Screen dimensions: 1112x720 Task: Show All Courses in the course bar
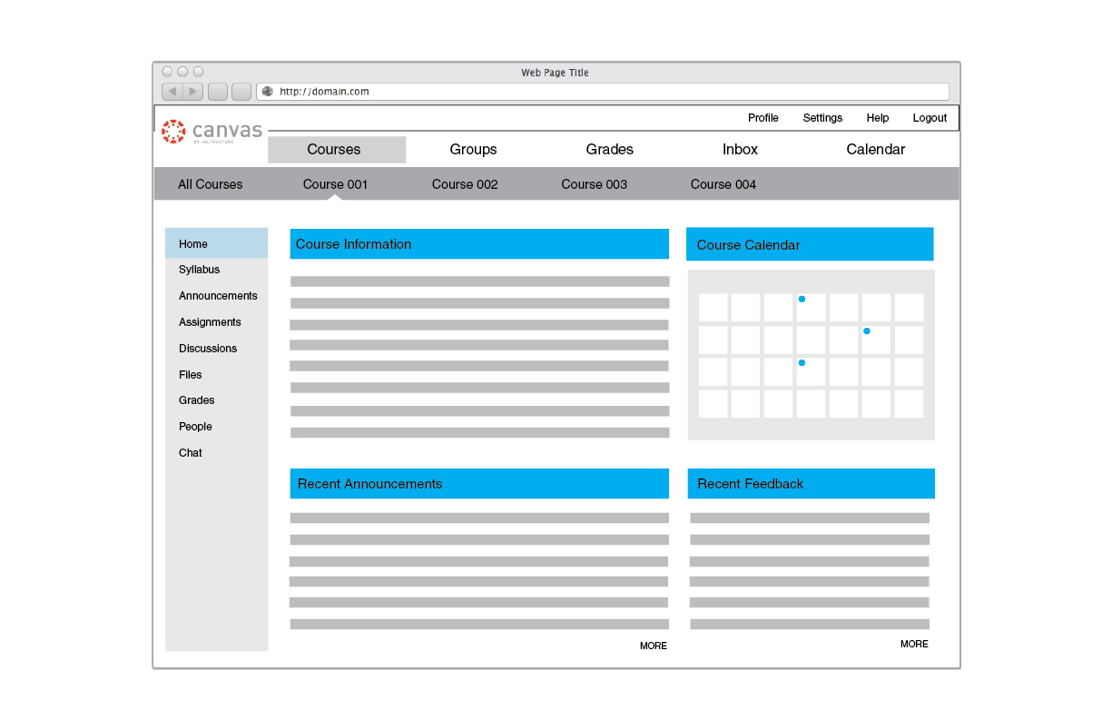click(x=211, y=184)
